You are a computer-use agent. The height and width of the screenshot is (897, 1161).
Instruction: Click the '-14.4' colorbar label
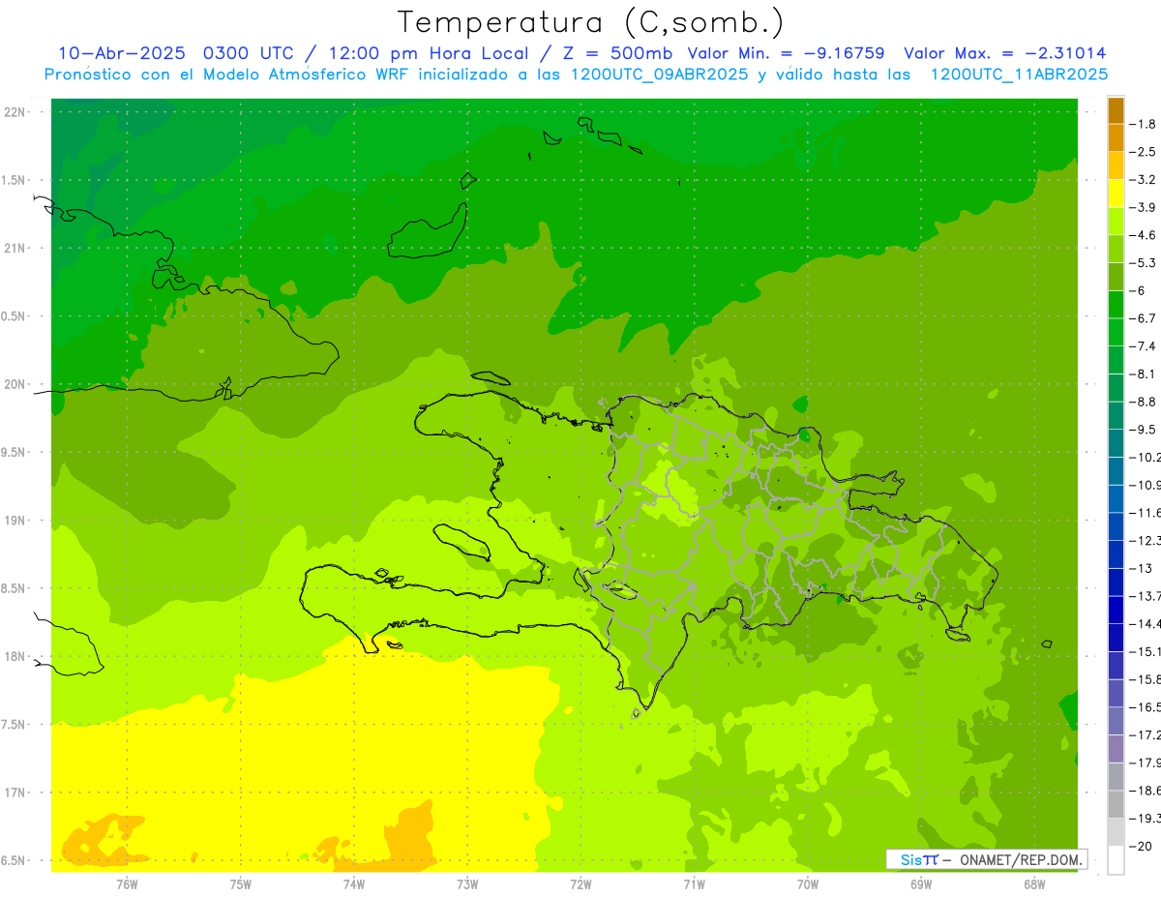pos(1145,624)
